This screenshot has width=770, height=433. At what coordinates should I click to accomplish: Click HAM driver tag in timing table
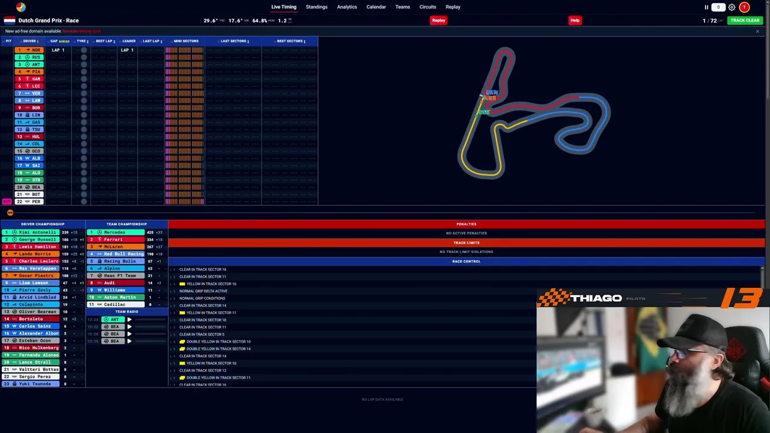(x=28, y=79)
